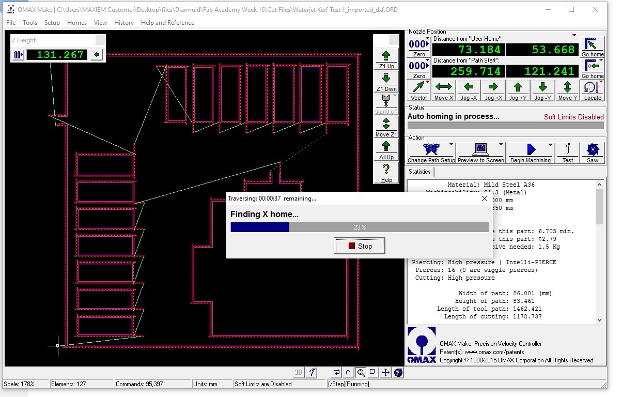
Task: Click the red Soft Limits Disabled text
Action: (573, 117)
